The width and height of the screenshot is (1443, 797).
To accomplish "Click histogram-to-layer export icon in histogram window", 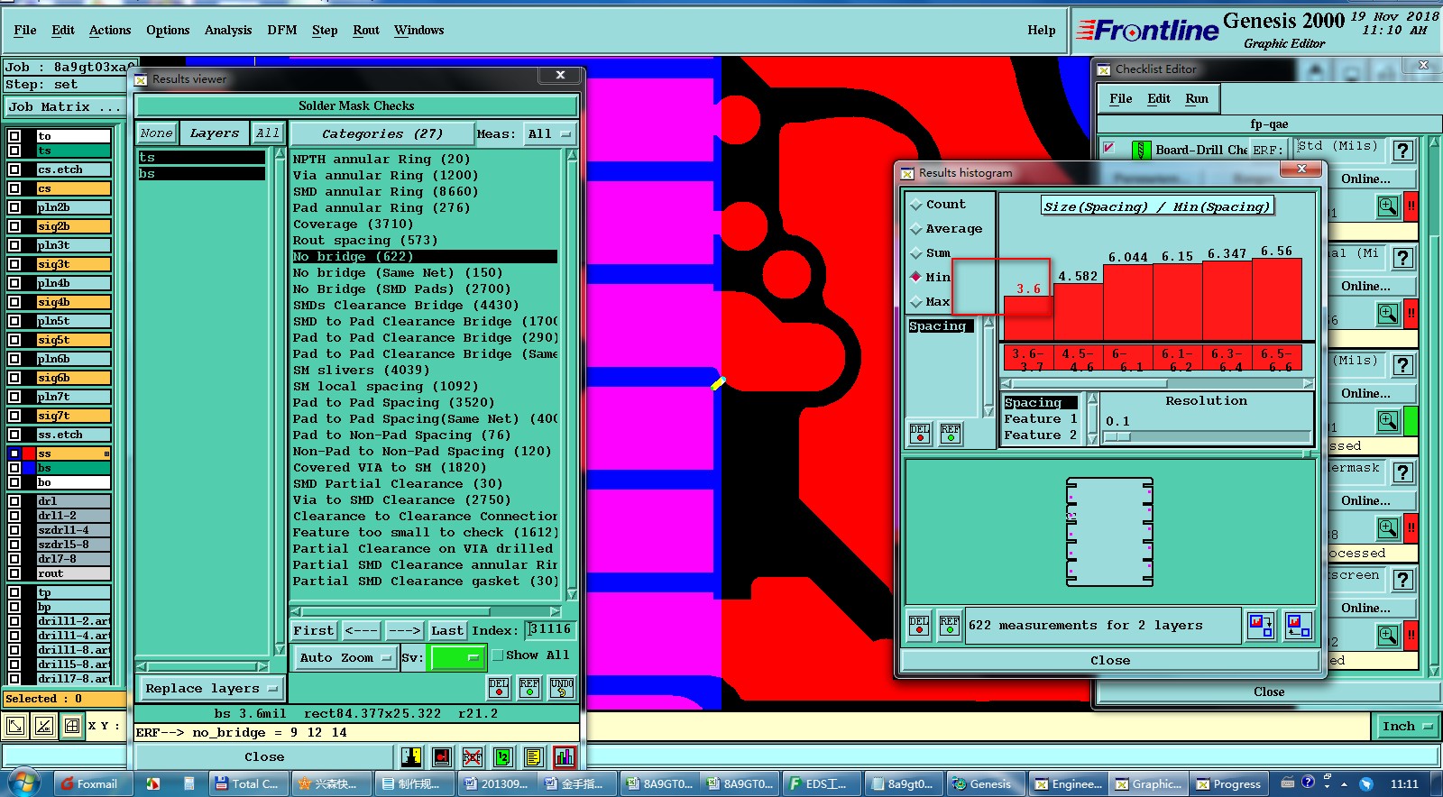I will (1261, 625).
